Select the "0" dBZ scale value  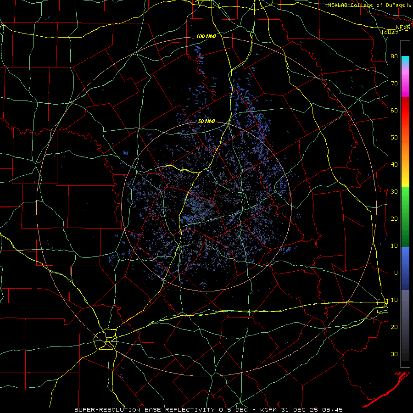396,273
